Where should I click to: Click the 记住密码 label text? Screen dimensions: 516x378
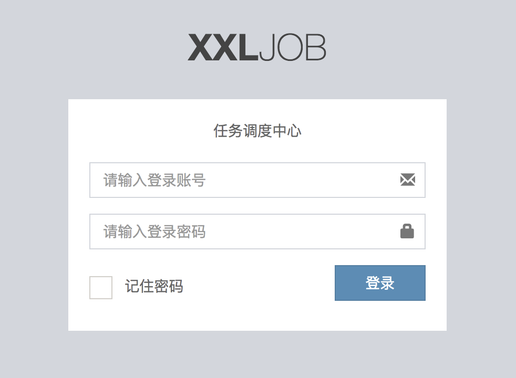(x=154, y=287)
